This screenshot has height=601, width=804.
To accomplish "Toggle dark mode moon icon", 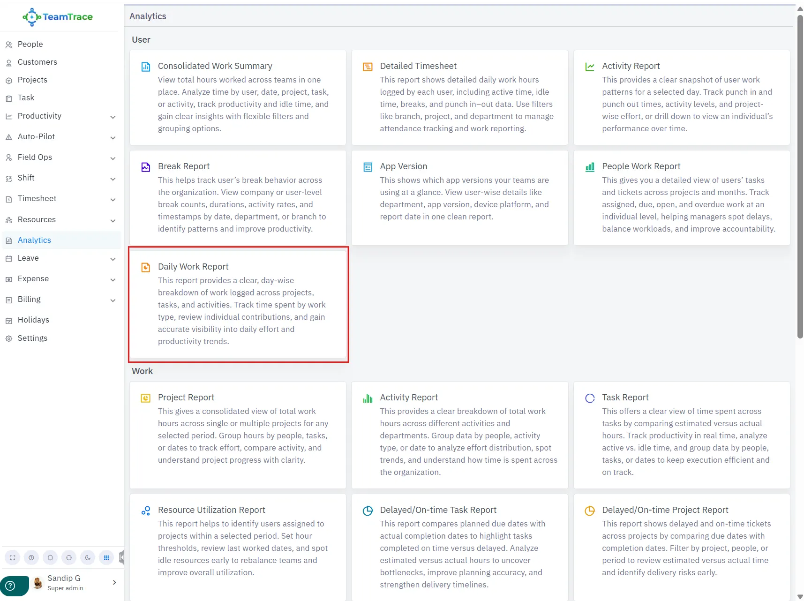I will tap(88, 557).
